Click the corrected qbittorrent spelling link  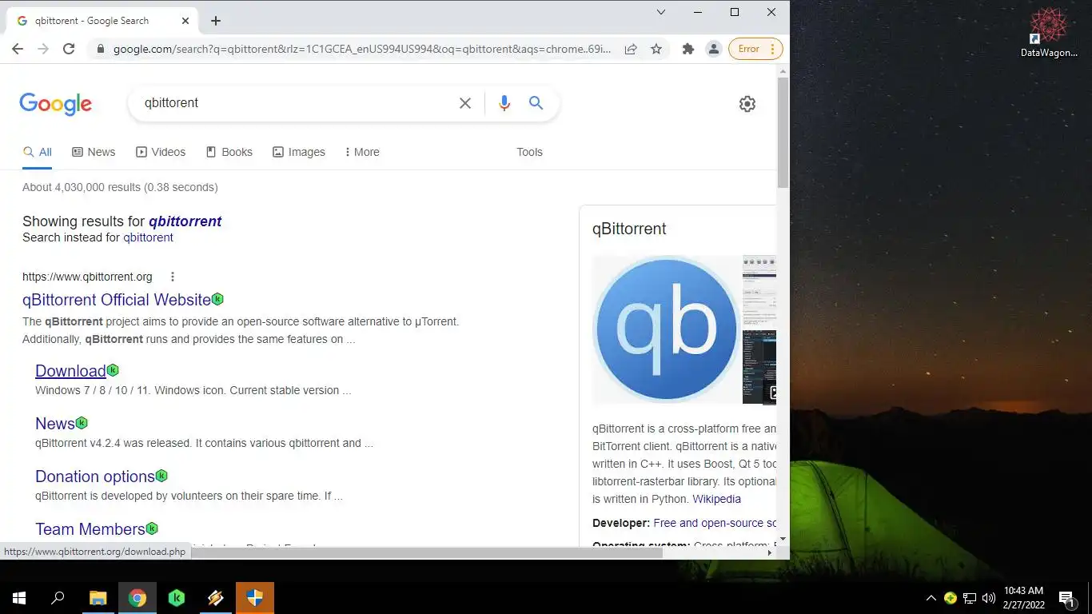[x=185, y=221]
